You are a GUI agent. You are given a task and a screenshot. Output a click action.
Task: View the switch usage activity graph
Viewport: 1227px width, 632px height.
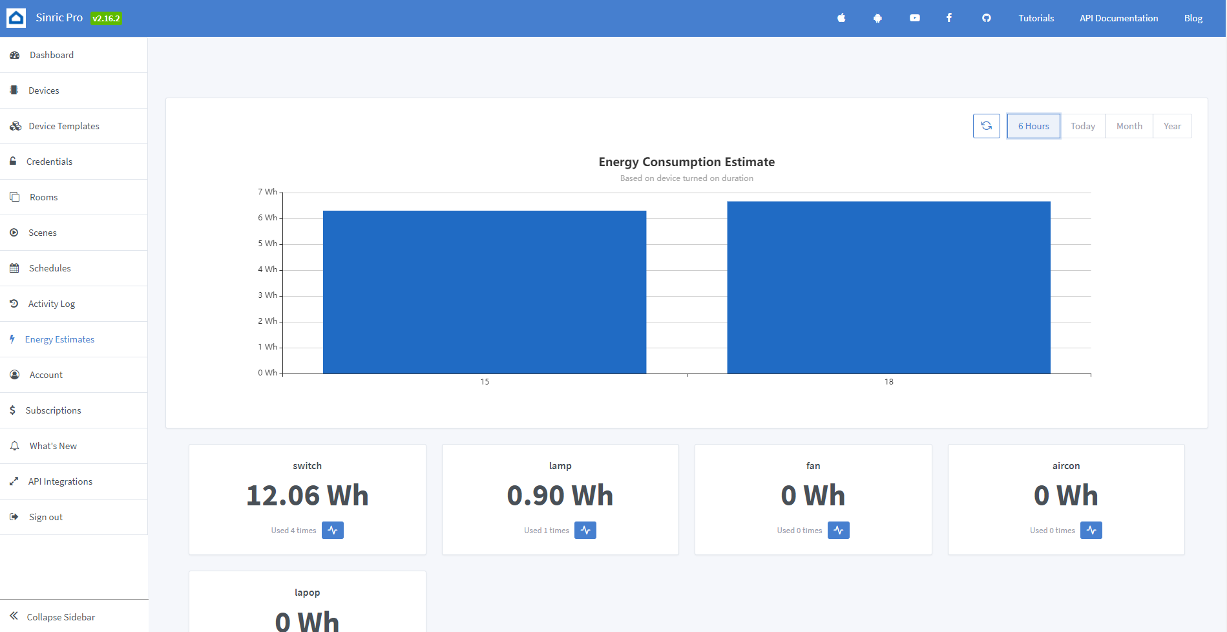(x=333, y=530)
